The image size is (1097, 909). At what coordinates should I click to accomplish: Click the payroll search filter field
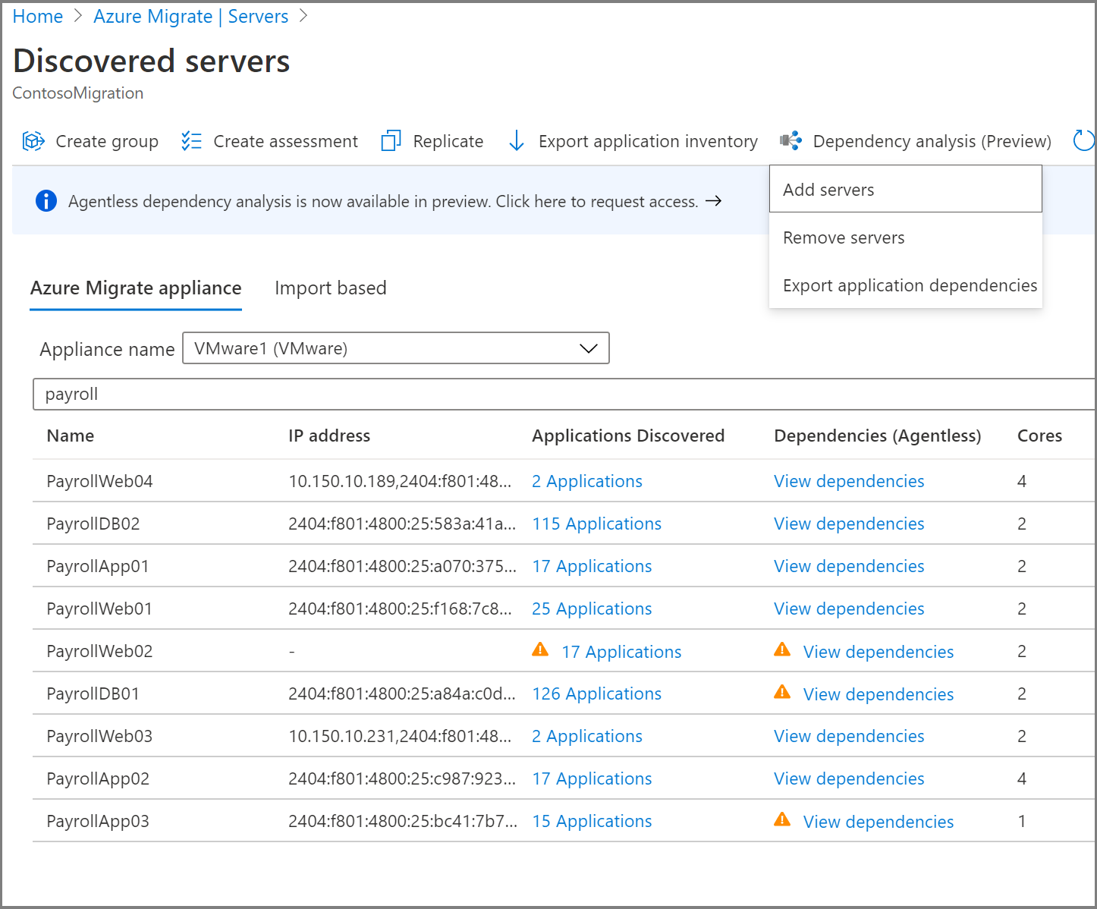point(561,394)
